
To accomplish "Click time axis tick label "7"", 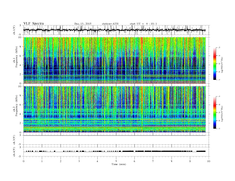I will pyautogui.click(x=153, y=161).
